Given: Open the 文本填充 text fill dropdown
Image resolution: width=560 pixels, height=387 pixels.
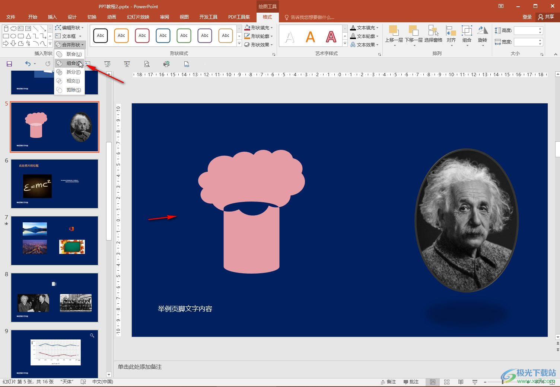Looking at the screenshot, I should pos(365,28).
